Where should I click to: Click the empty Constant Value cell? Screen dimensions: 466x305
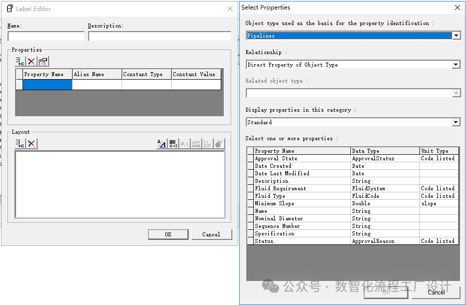point(196,85)
